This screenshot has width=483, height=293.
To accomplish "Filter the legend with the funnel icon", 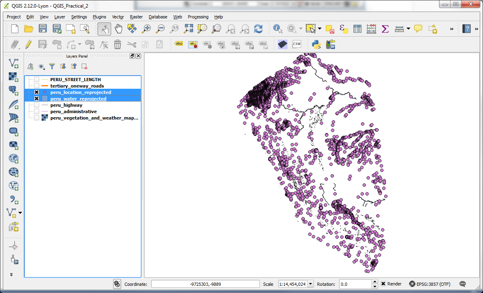I will tap(52, 66).
